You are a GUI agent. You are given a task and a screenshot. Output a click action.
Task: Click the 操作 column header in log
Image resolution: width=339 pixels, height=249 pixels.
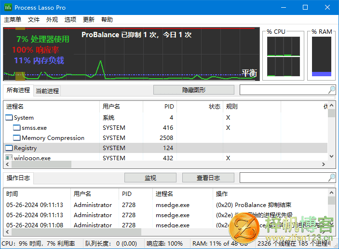(x=270, y=194)
